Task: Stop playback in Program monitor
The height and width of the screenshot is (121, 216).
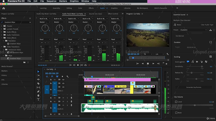Action: (148, 63)
